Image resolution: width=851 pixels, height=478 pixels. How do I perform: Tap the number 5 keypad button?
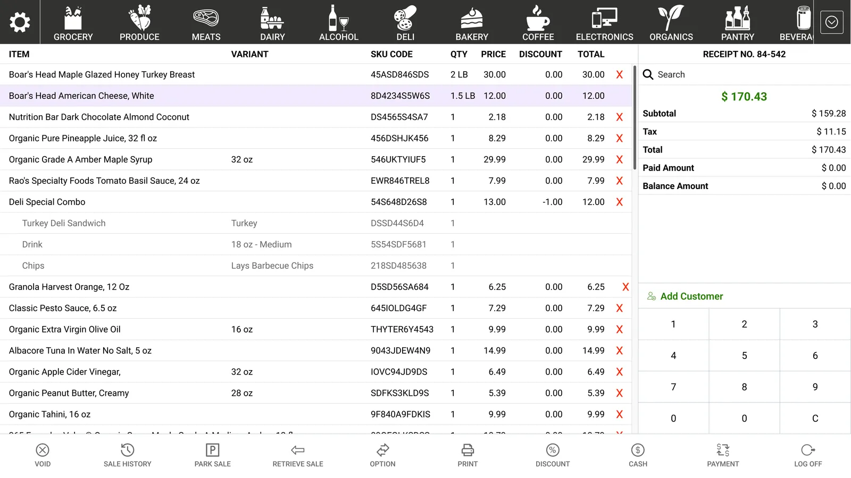(744, 356)
